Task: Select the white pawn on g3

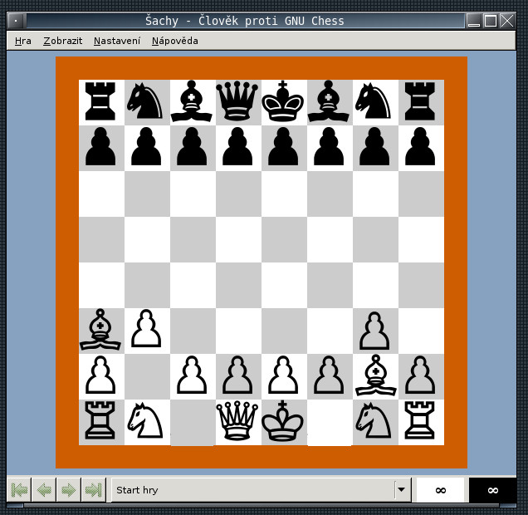Action: click(x=374, y=331)
